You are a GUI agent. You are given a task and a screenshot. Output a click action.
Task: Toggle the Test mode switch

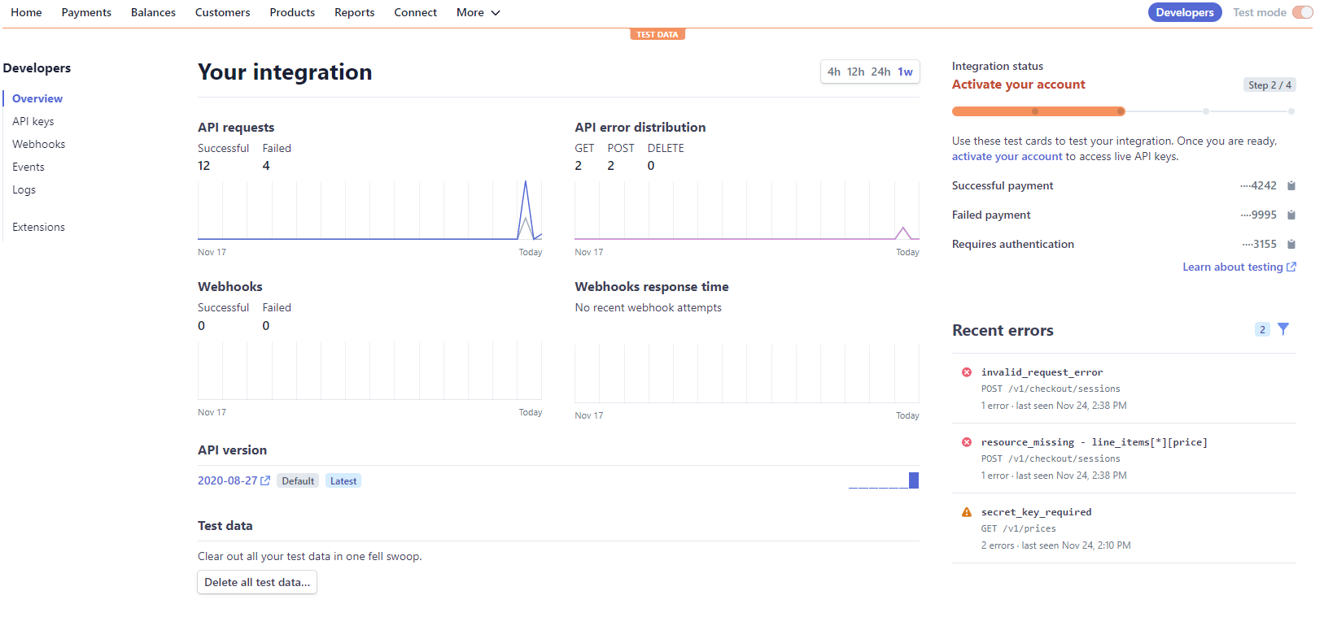pos(1302,12)
